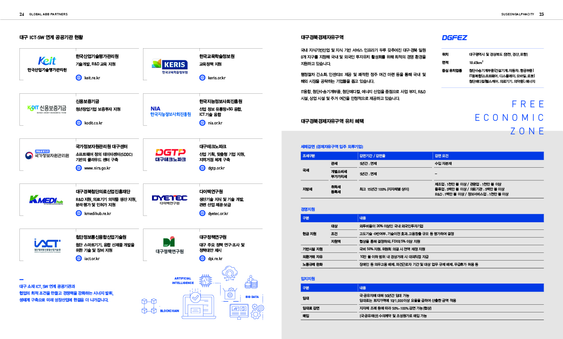Click the heading 대구 ICT·SW 연계 공공기관 현황
Screen dimensions: 563x339
click(x=51, y=37)
